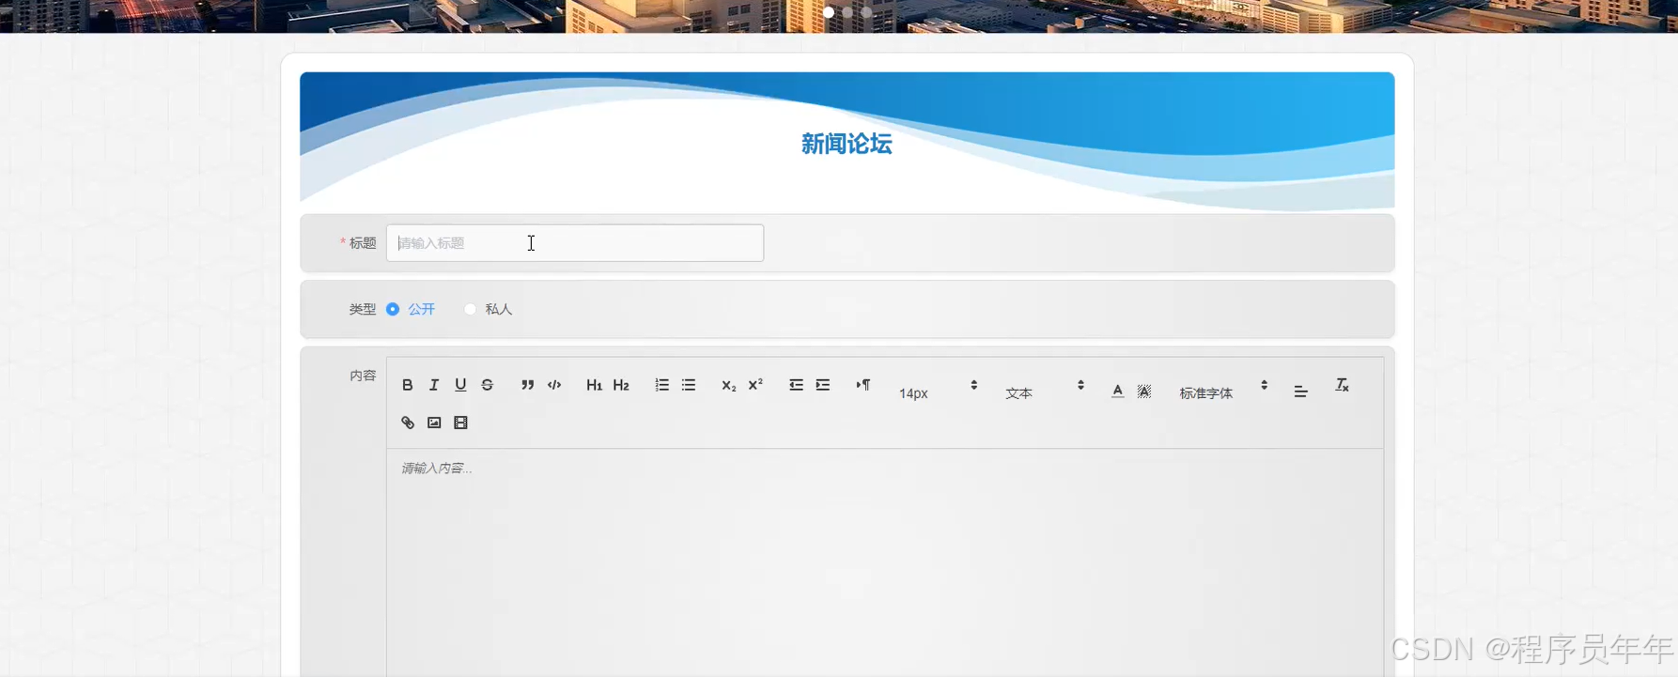Create a bulleted list
The image size is (1678, 677).
[x=689, y=385]
